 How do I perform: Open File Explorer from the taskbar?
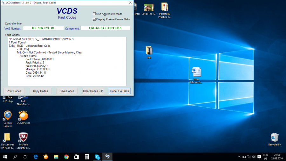click(x=56, y=157)
